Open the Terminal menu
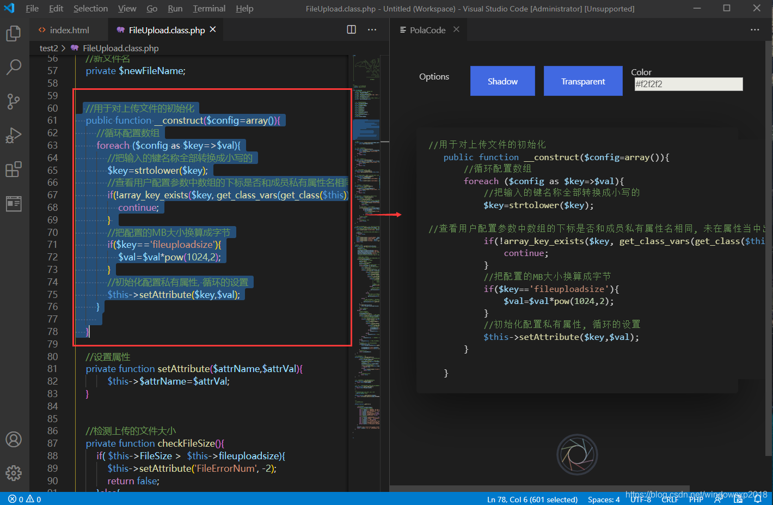 (209, 9)
